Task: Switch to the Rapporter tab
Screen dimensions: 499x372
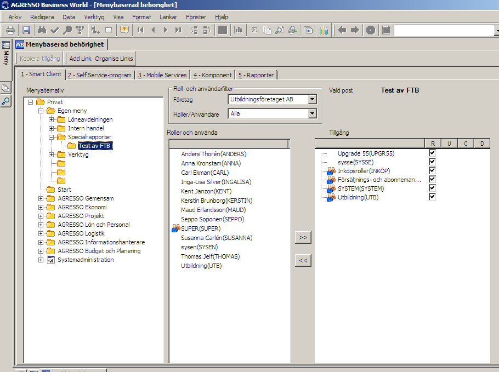Action: tap(256, 75)
